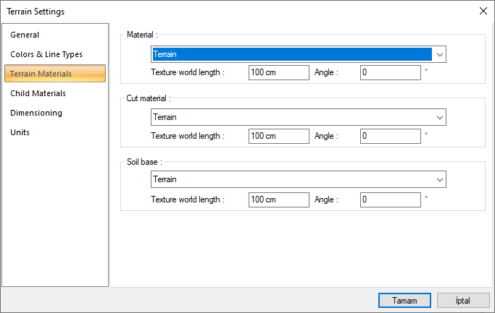Click the Soil base Angle field

(390, 199)
